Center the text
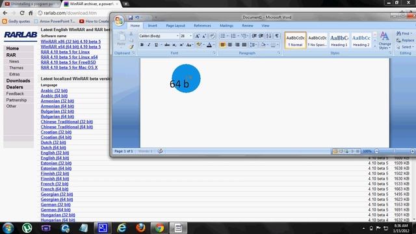The width and height of the screenshot is (416, 234). (x=230, y=45)
